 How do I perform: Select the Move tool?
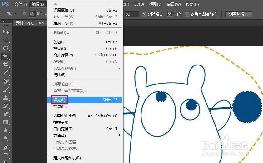pyautogui.click(x=6, y=32)
